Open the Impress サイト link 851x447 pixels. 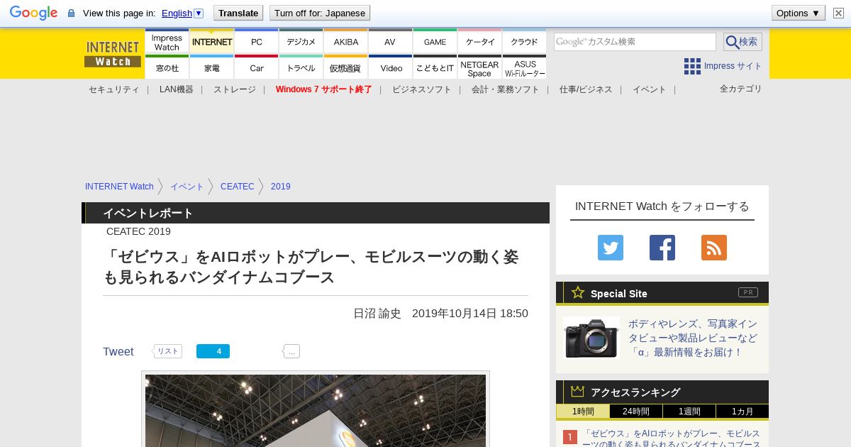click(x=733, y=66)
